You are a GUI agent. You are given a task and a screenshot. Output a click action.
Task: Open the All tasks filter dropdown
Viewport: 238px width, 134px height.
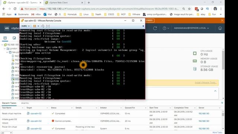pyautogui.click(x=6, y=133)
